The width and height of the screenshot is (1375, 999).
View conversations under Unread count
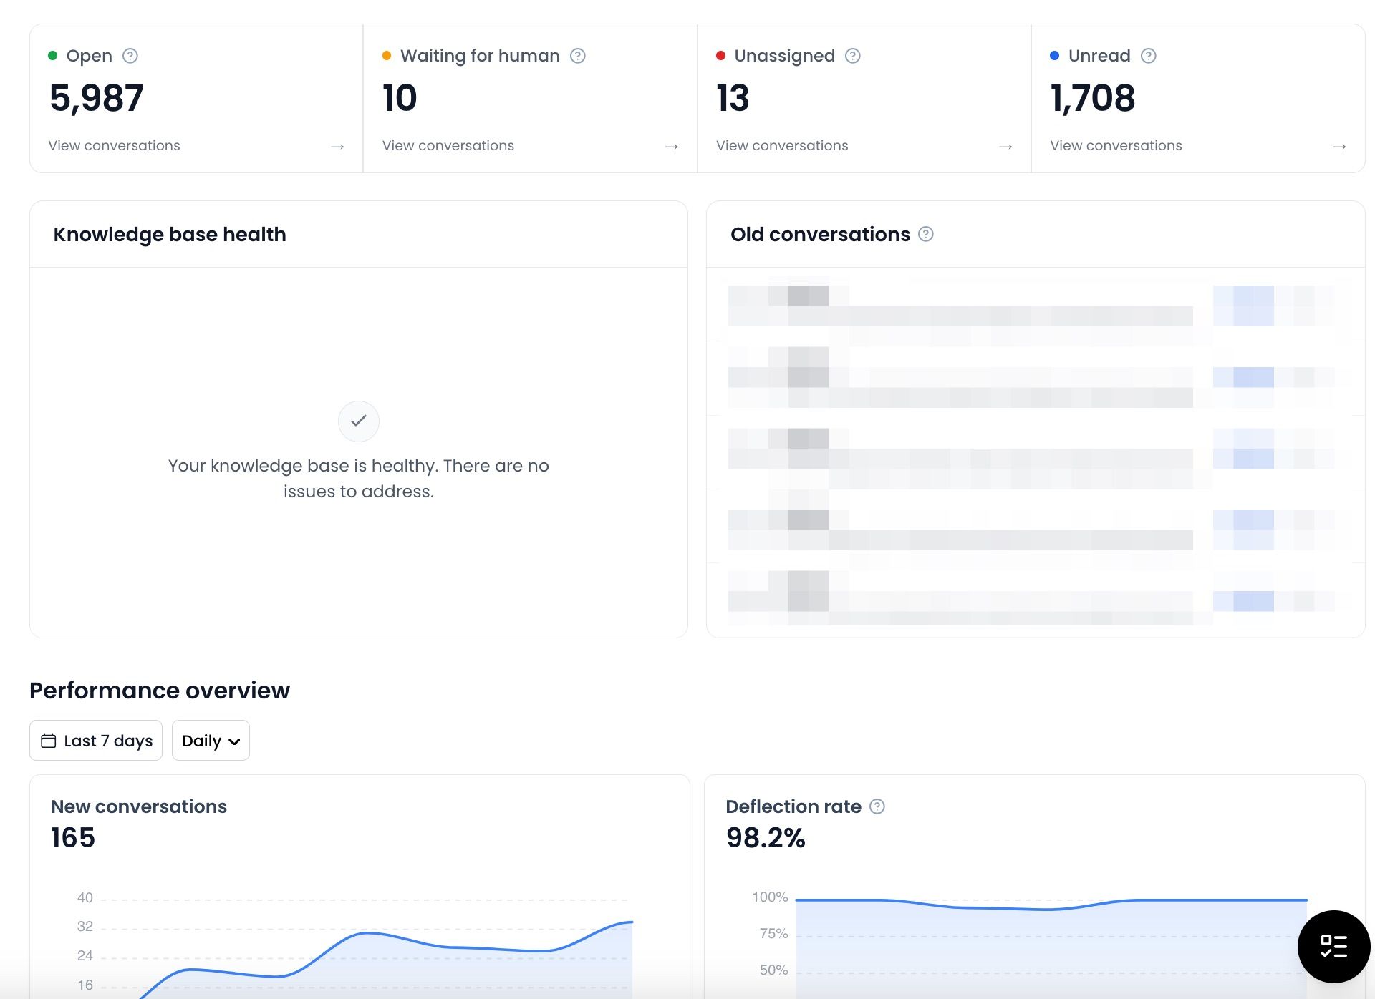pos(1116,146)
